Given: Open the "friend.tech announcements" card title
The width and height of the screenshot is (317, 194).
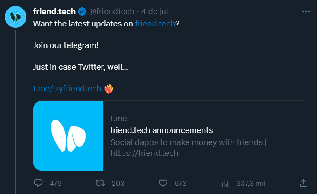Looking at the screenshot, I should pos(162,130).
